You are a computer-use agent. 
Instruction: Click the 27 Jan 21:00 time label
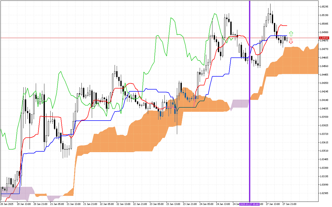[x=289, y=204]
